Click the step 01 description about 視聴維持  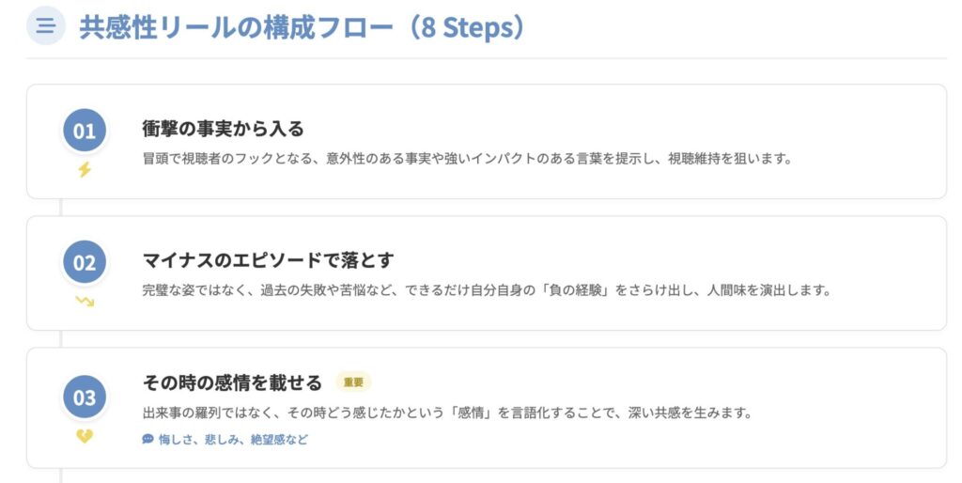[467, 158]
